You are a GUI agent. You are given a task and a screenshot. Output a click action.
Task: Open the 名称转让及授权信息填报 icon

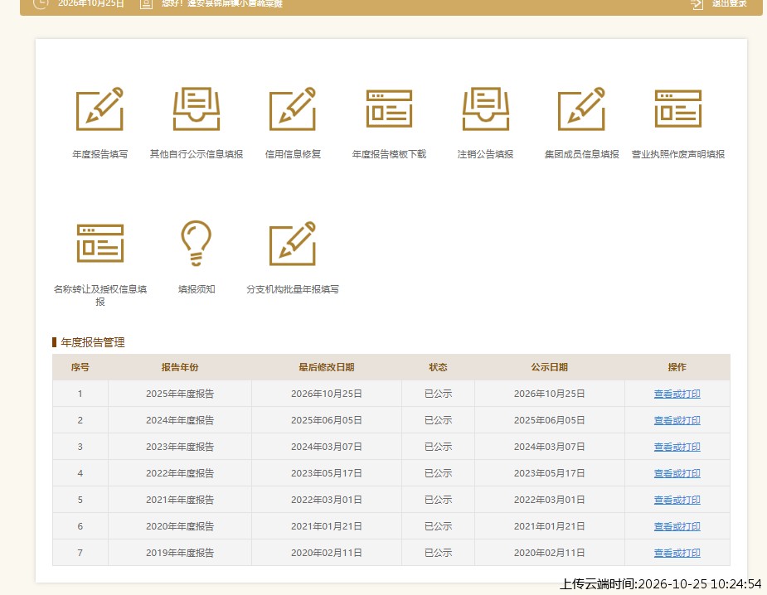pos(100,244)
